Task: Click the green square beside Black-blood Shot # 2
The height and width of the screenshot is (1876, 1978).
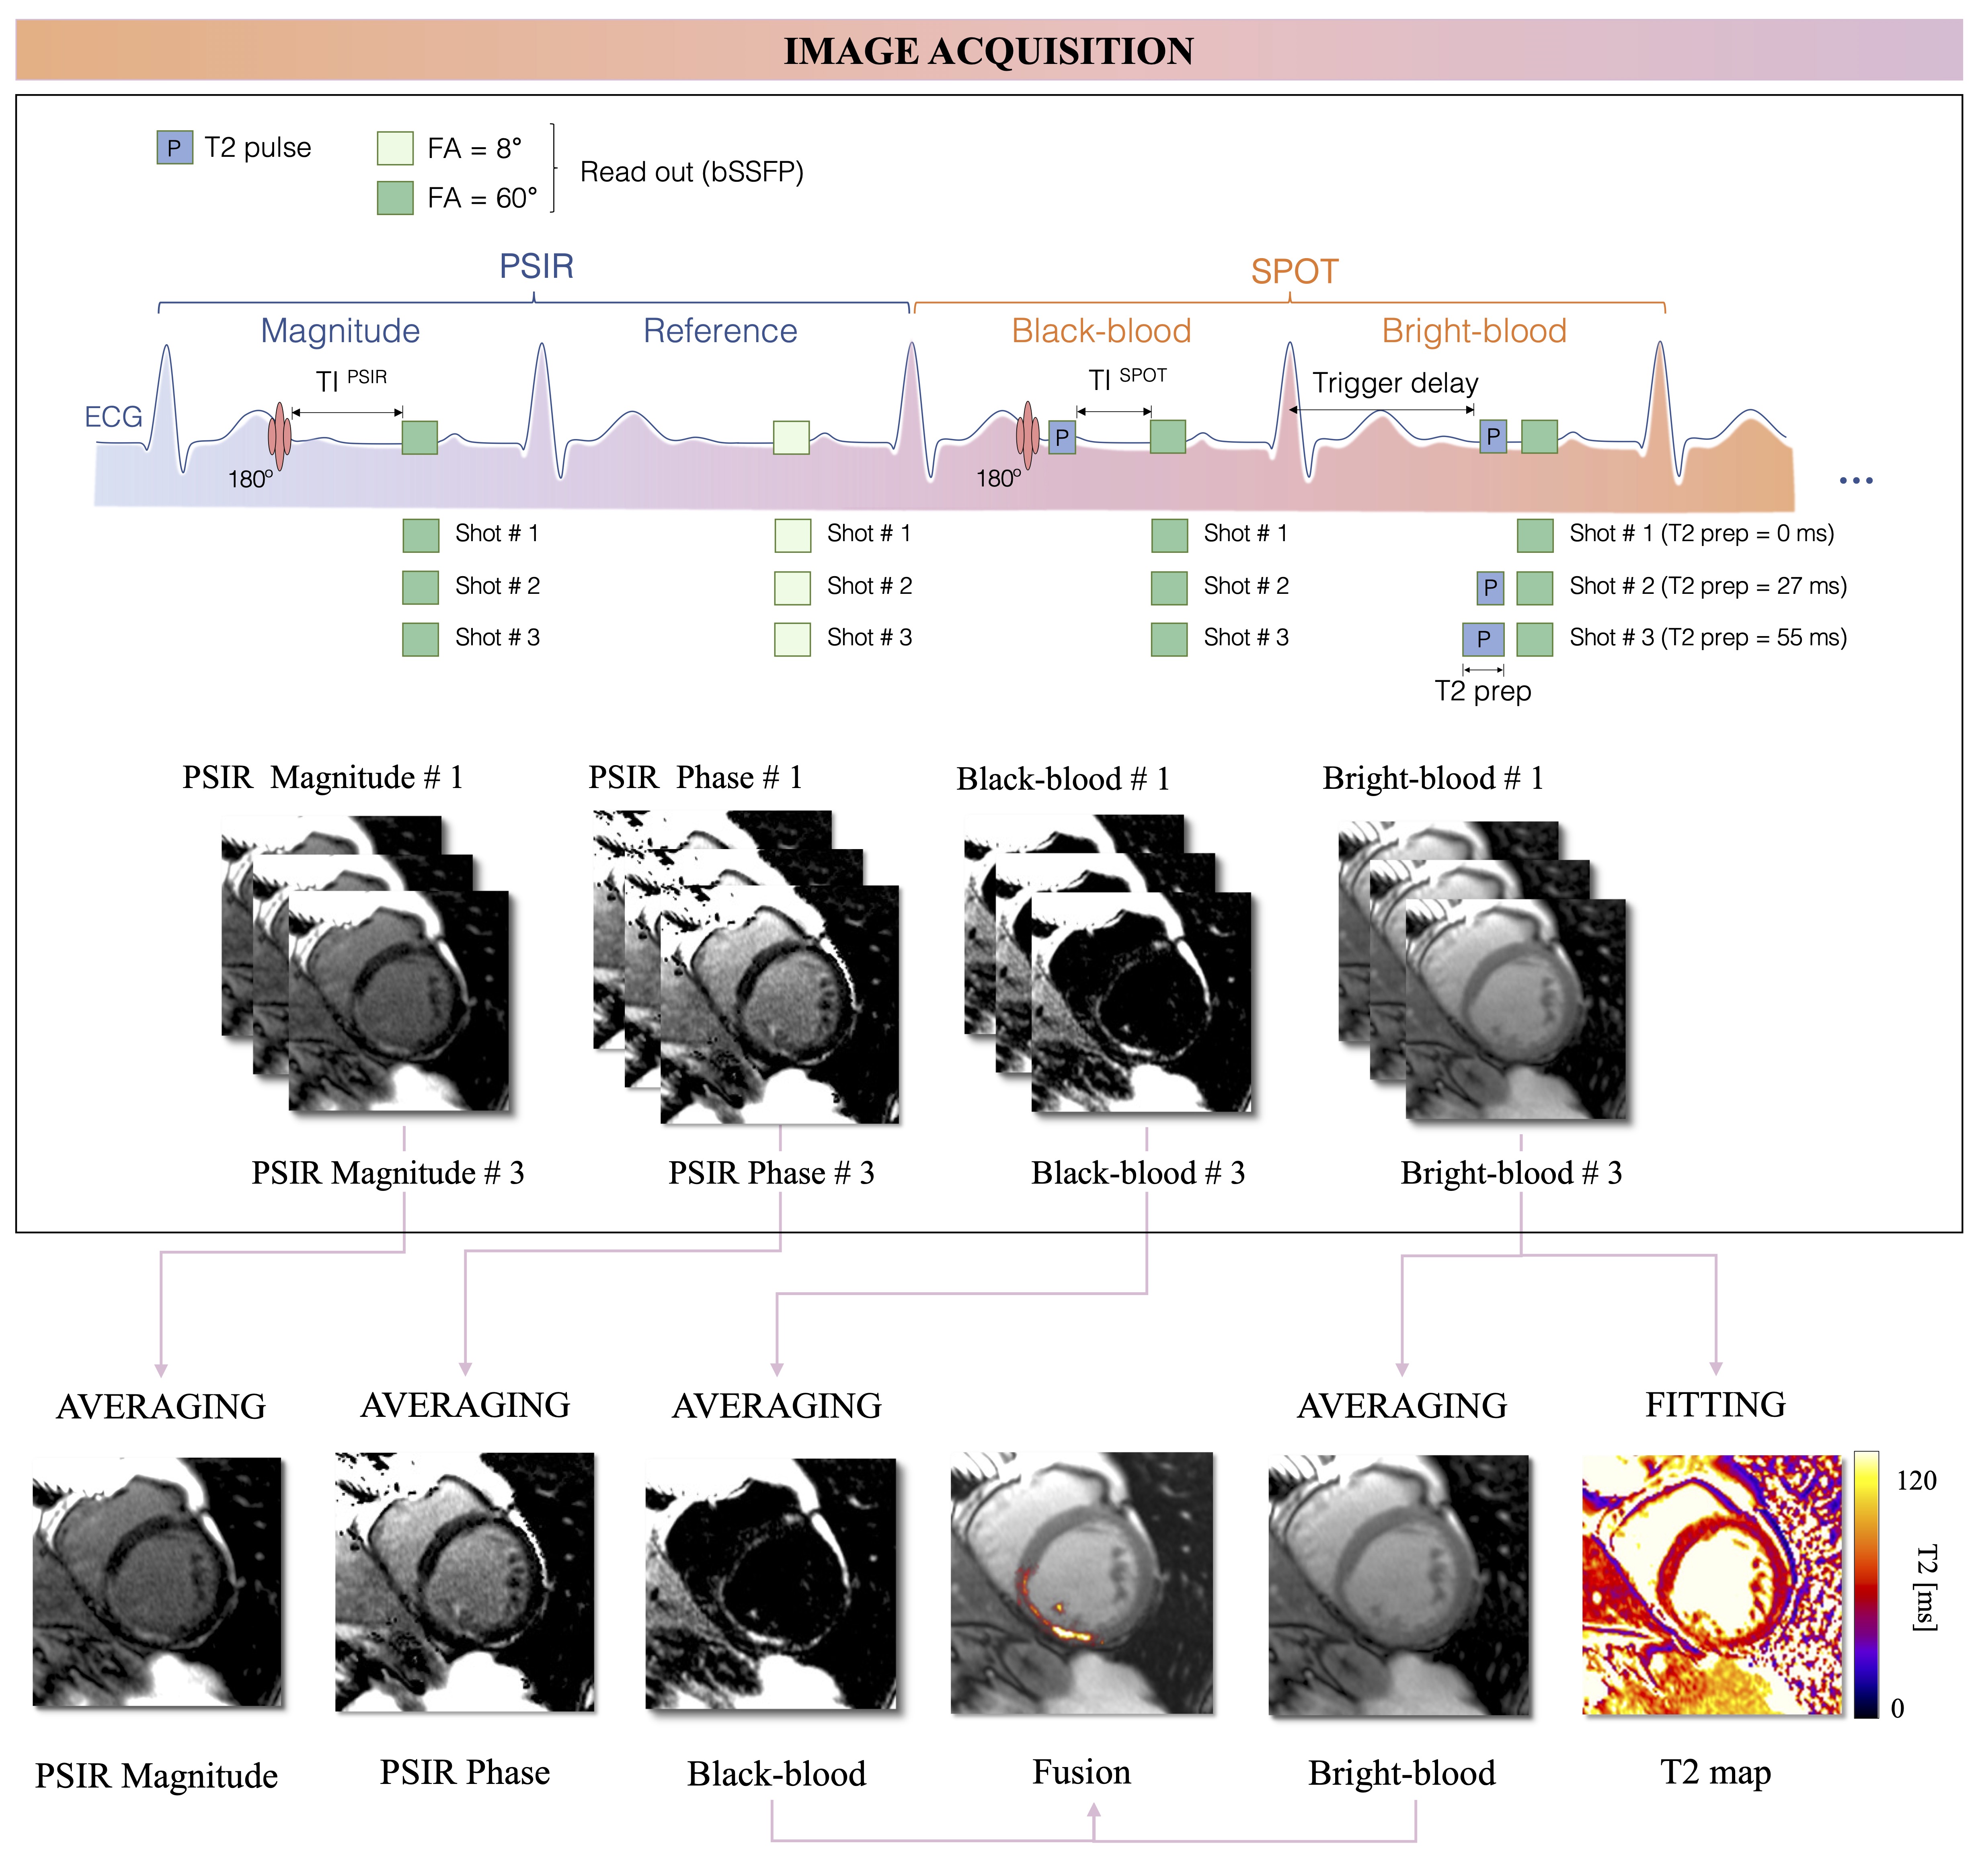Action: pyautogui.click(x=1169, y=587)
